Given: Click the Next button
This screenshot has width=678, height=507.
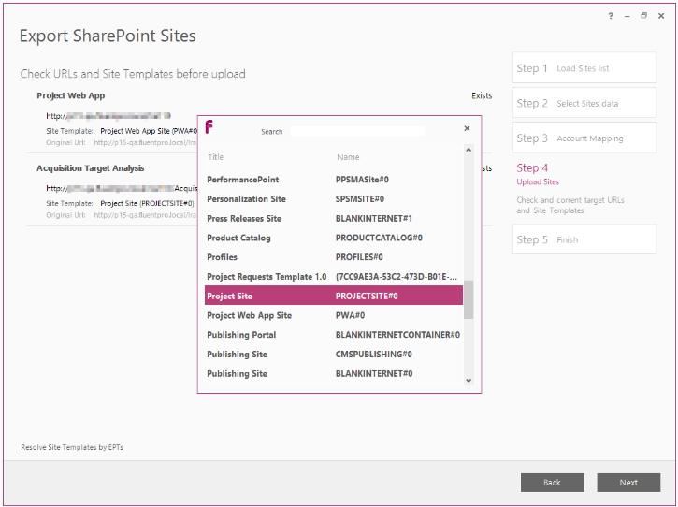Looking at the screenshot, I should (x=628, y=483).
